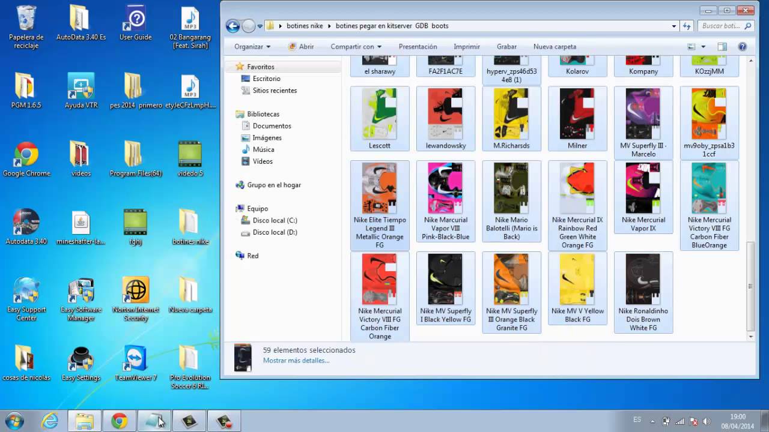
Task: Select the Milner boot thumbnail
Action: (577, 119)
